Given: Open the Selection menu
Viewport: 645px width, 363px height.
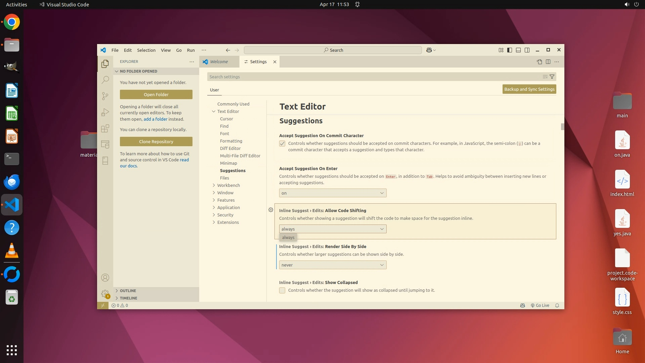Looking at the screenshot, I should tap(146, 50).
